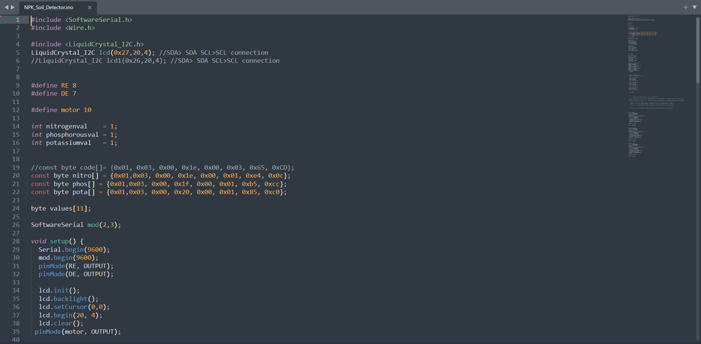Close the NPK_Soil_Detector.ino tab
701x344 pixels.
(x=89, y=7)
